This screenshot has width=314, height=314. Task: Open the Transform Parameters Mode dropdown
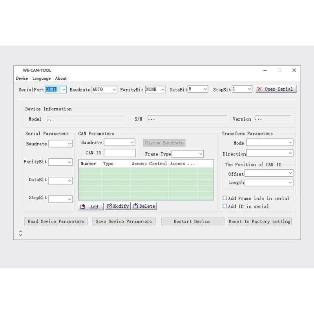[270, 142]
